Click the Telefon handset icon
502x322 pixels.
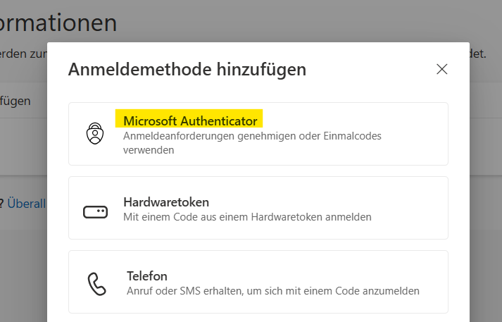[96, 283]
